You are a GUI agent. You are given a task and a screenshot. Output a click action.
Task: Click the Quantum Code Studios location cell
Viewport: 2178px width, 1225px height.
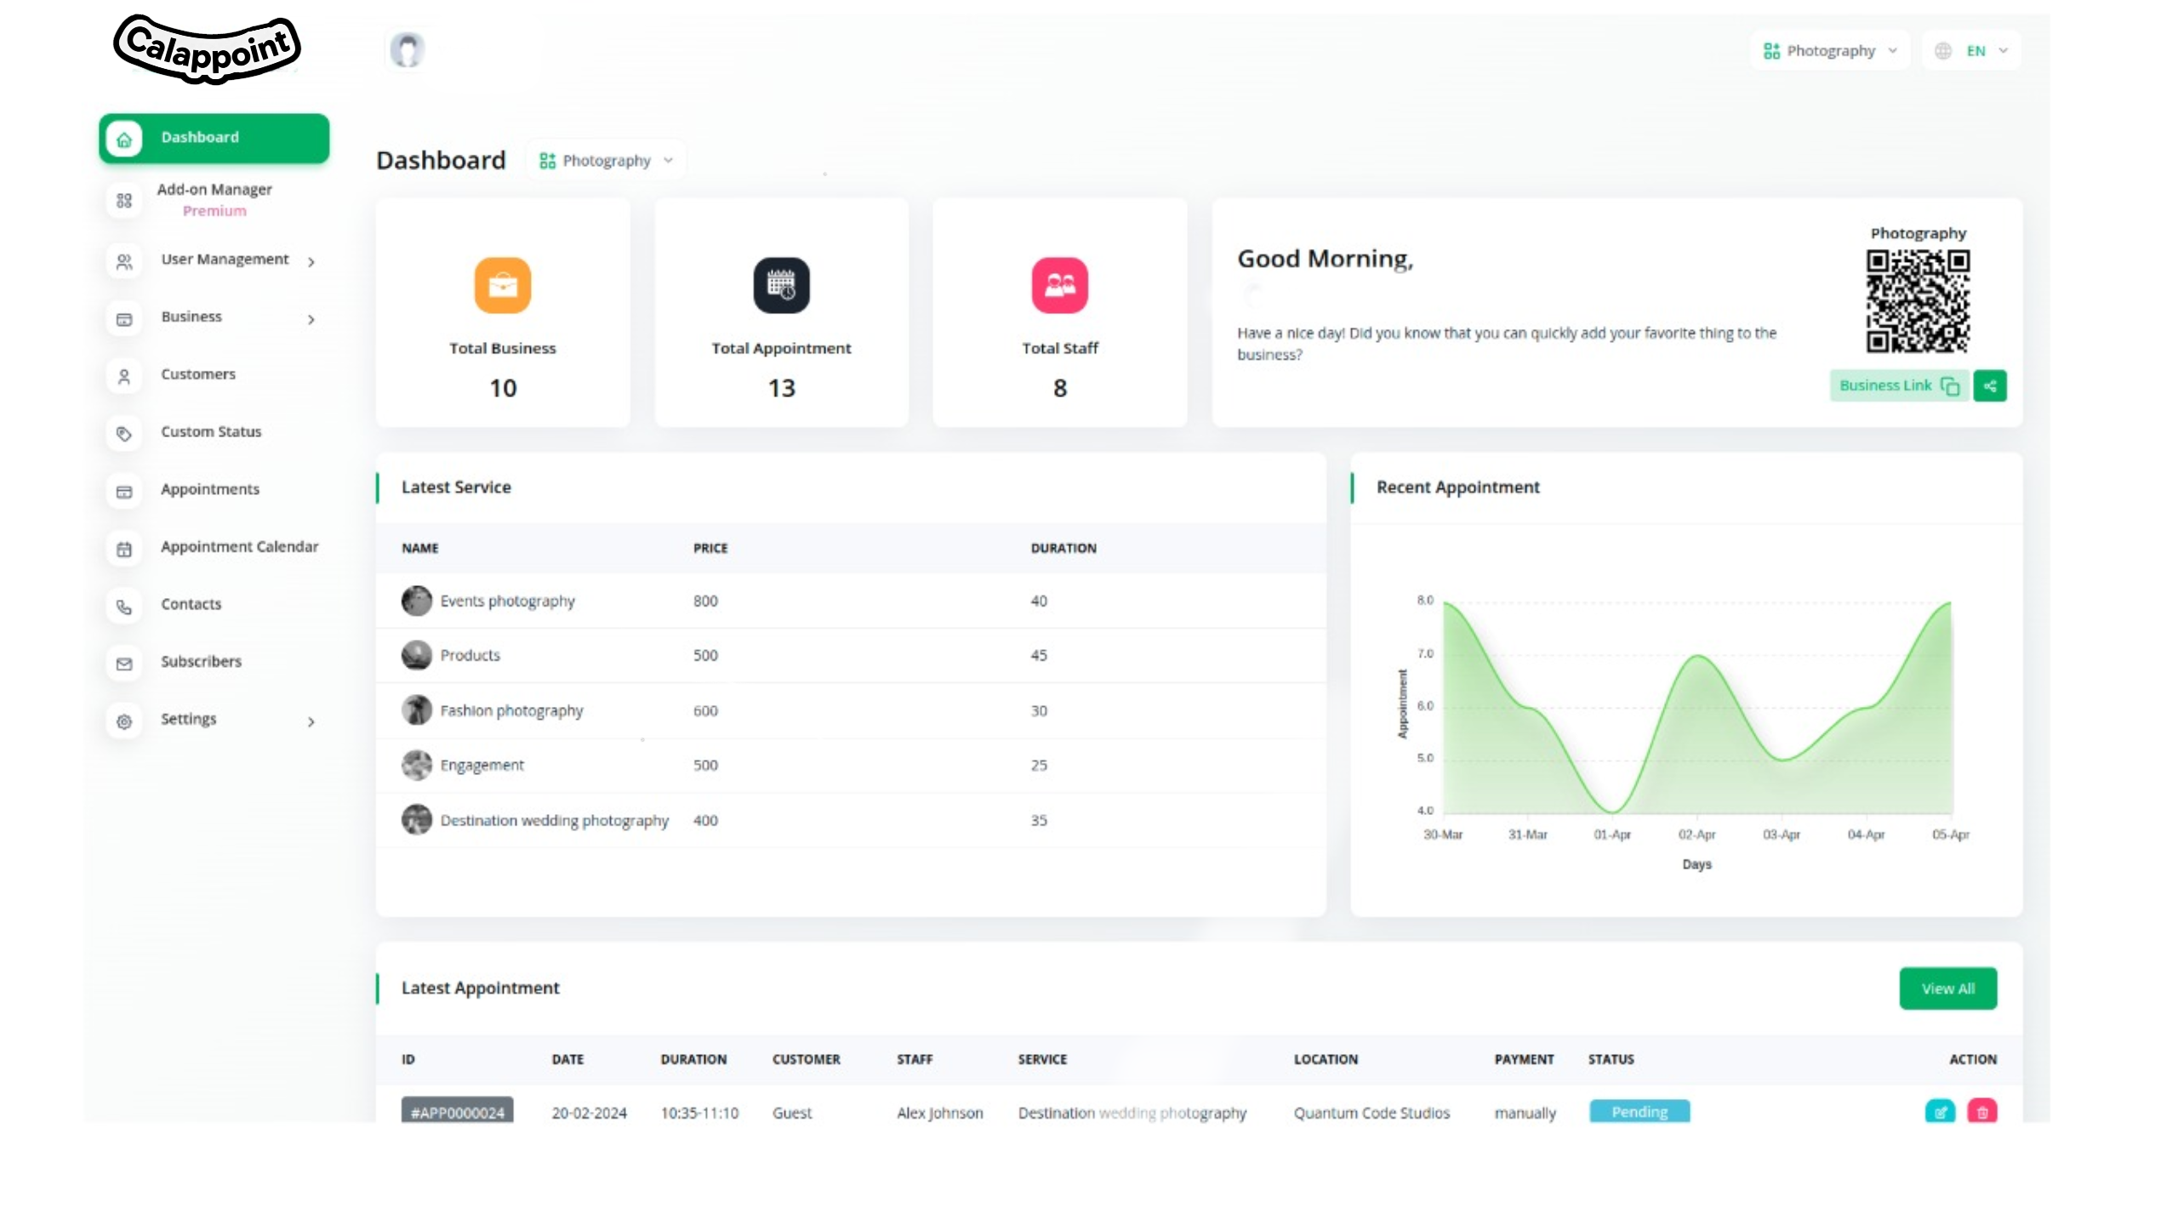(x=1371, y=1113)
